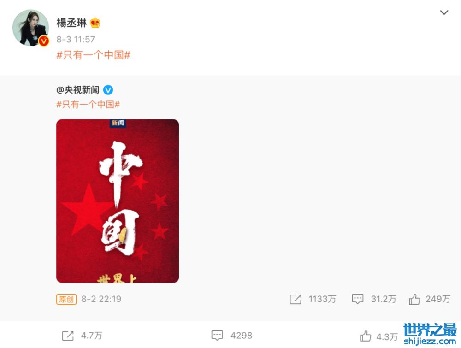Image resolution: width=461 pixels, height=348 pixels.
Task: Click the blue verified badge beside 央视新闻
Action: pyautogui.click(x=108, y=90)
